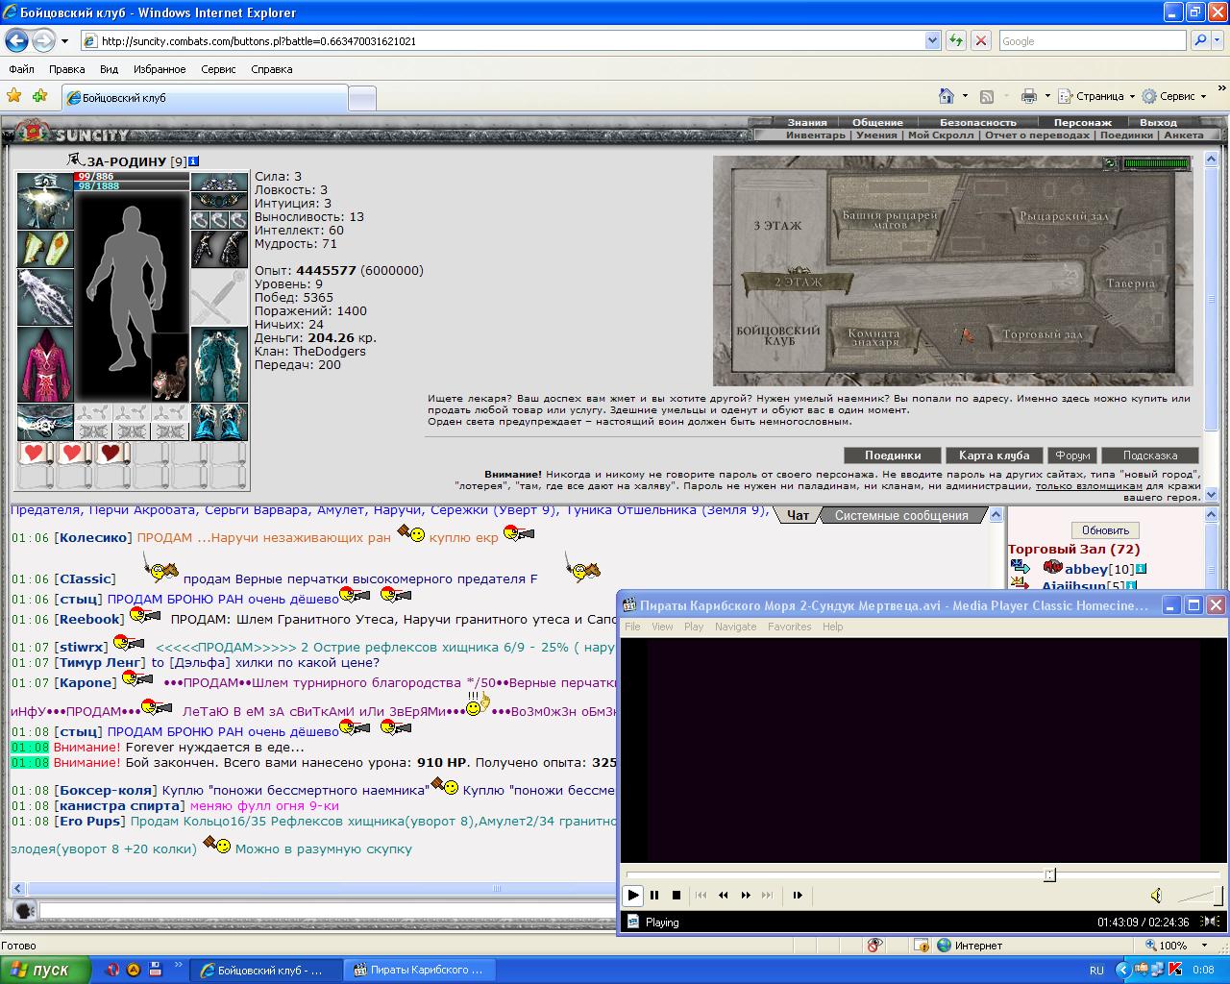Viewport: 1230px width, 984px height.
Task: Click the printer icon in IE toolbar
Action: pyautogui.click(x=1029, y=96)
